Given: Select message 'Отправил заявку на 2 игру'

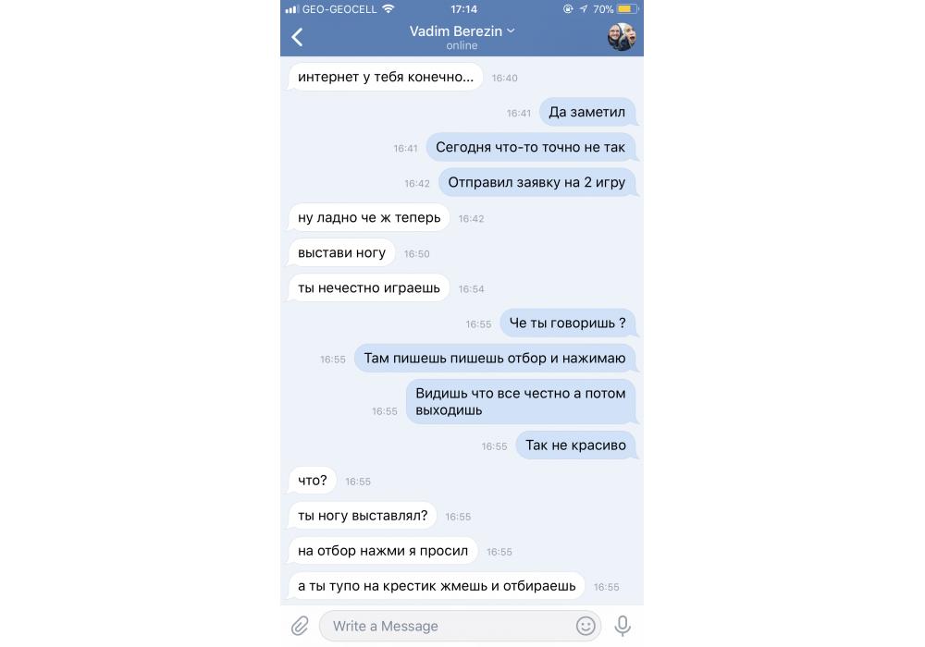Looking at the screenshot, I should (x=536, y=182).
